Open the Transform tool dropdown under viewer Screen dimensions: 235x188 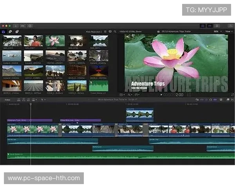point(122,95)
